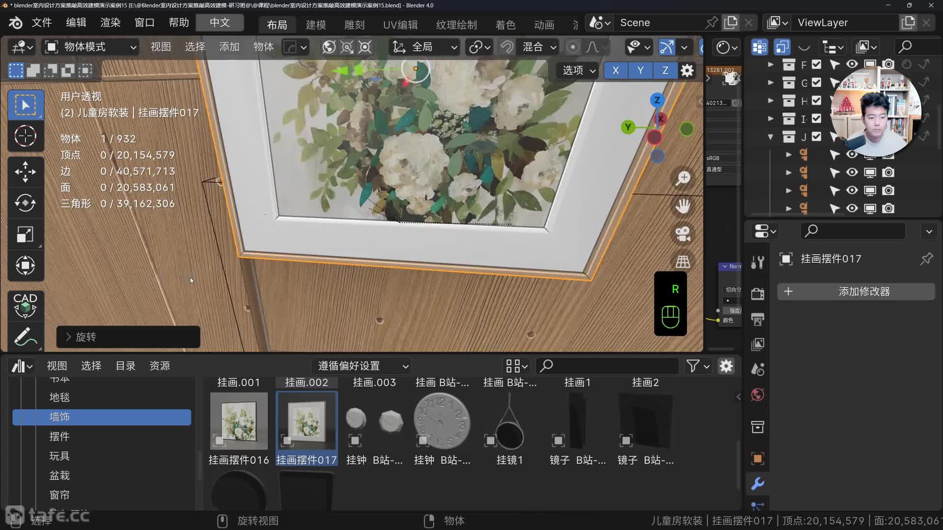Select the Move tool in the toolbar
The image size is (943, 530).
[25, 172]
